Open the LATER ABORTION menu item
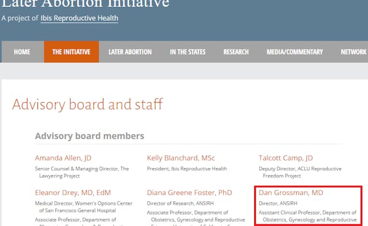This screenshot has height=226, width=368. pyautogui.click(x=130, y=52)
